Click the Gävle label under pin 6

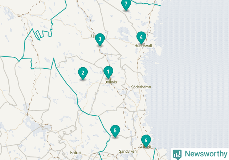coord(145,146)
